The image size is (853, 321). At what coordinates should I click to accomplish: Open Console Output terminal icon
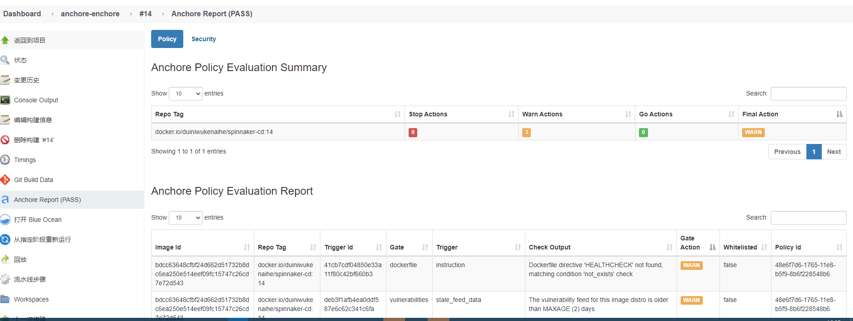click(5, 100)
